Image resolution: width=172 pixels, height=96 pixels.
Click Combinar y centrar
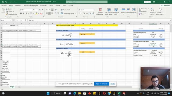(67, 13)
